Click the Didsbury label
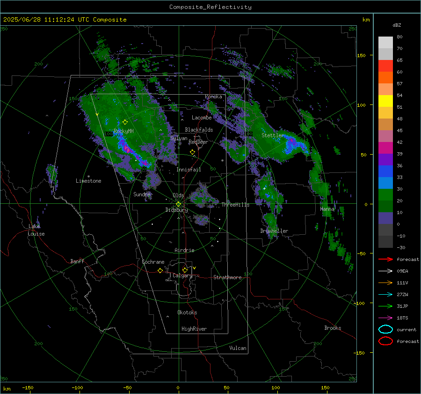 [176, 210]
